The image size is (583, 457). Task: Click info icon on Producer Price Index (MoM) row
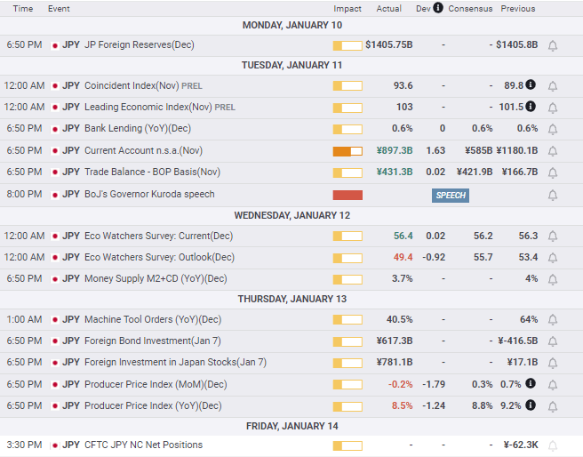tap(531, 383)
